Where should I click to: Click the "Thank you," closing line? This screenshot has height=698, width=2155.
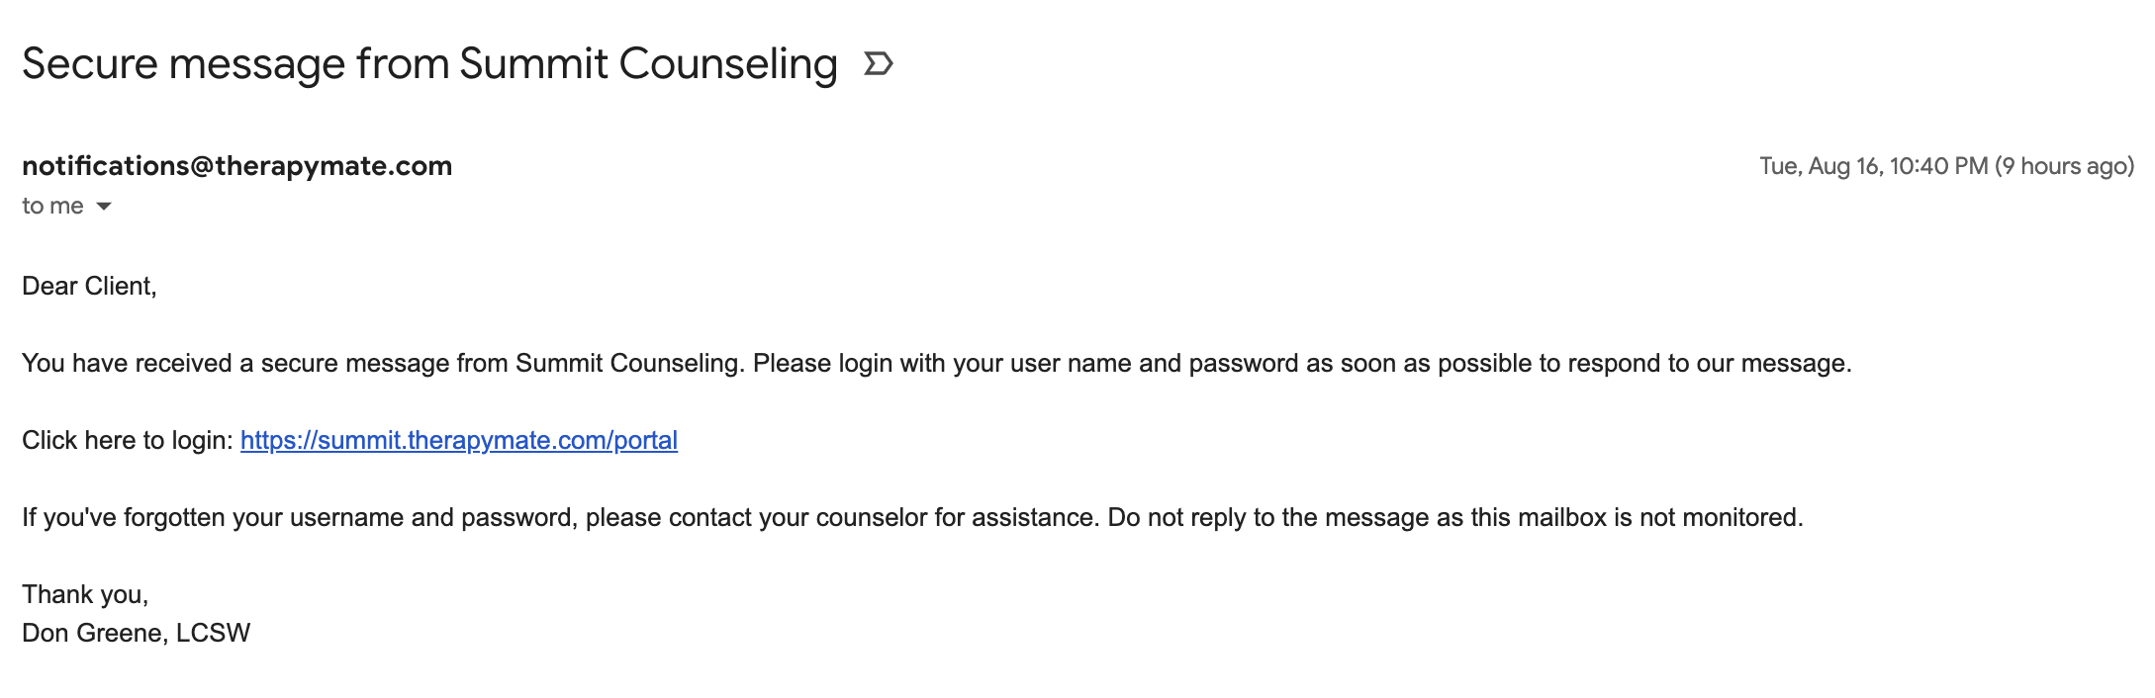85,594
